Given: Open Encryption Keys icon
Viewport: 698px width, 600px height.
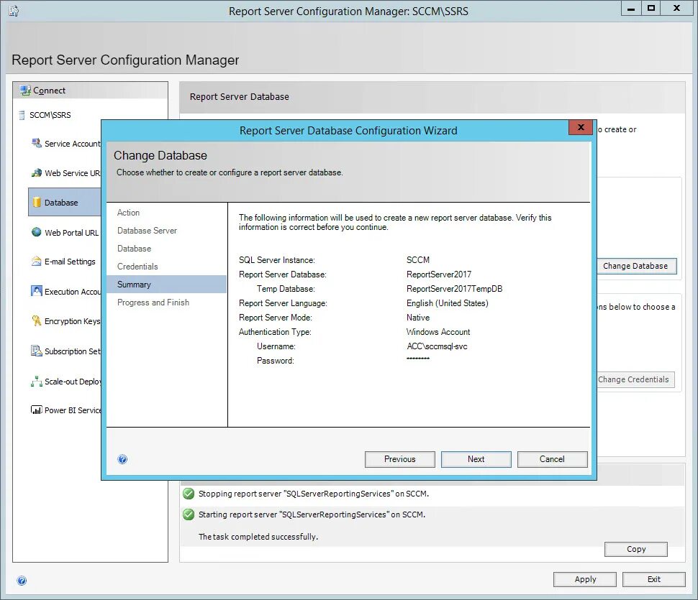Looking at the screenshot, I should pos(37,320).
